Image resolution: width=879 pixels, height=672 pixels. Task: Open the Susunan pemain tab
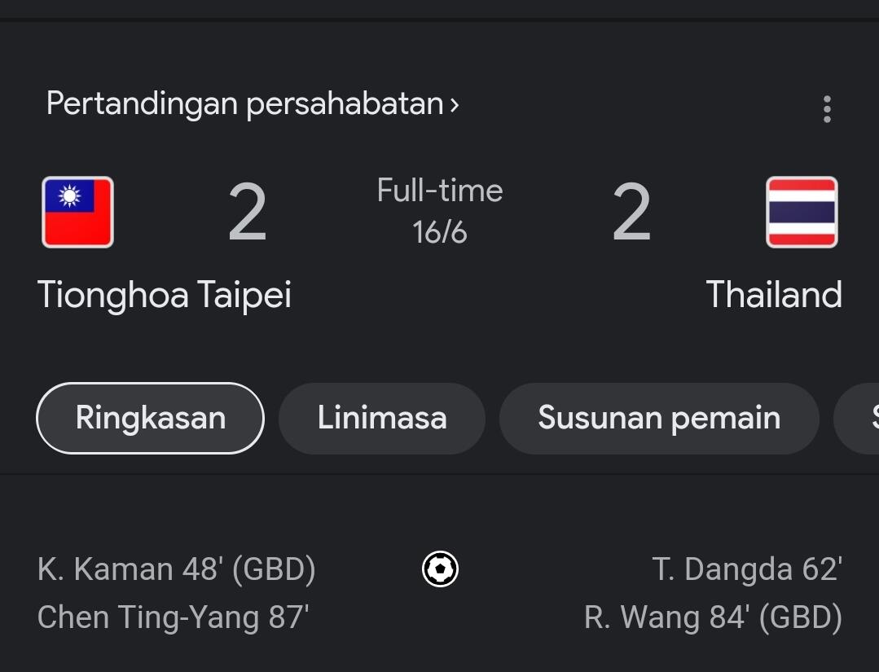click(x=659, y=418)
